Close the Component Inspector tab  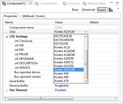[30, 3]
